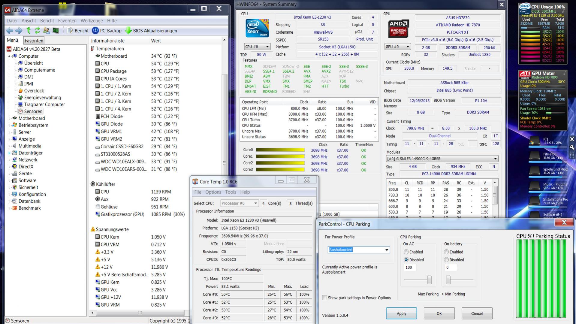
Task: Expand the Betriebssystem tree node
Action: click(x=9, y=125)
